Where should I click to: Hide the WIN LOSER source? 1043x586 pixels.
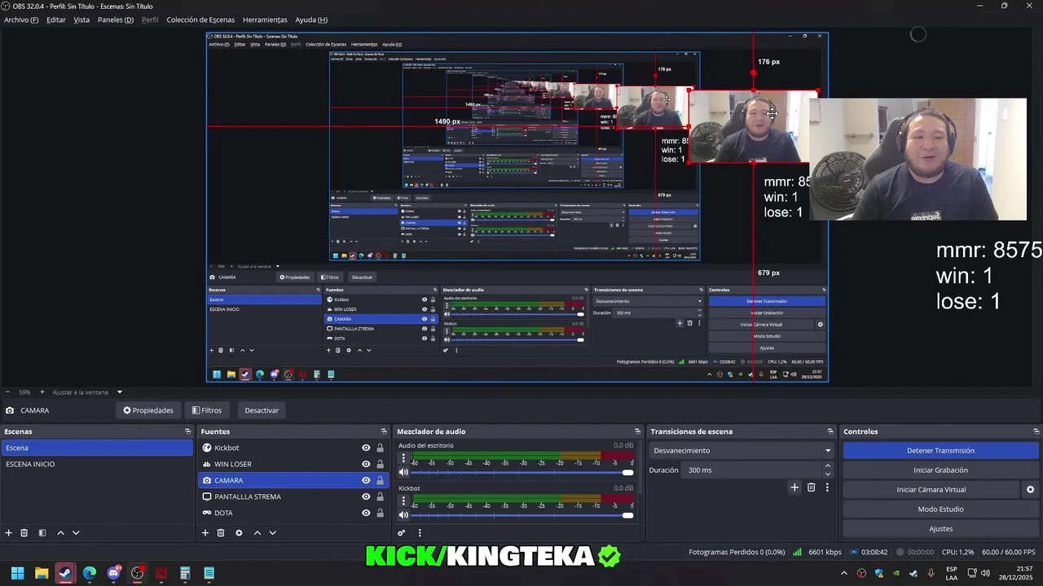tap(366, 464)
